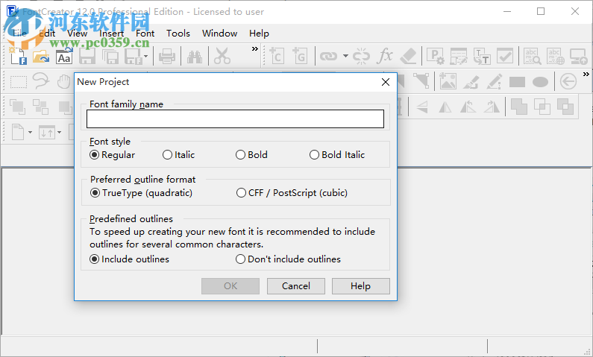Click the abc globe web preview icon

pos(556,57)
